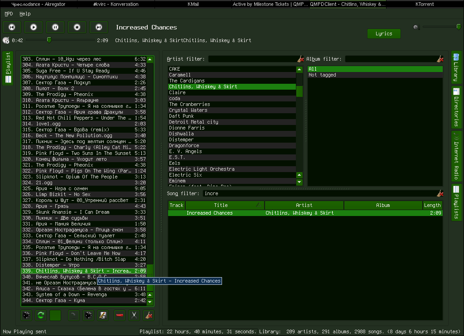Viewport: 464px width, 336px height.
Task: Click the save playlist floppy-pencil icon
Action: point(103,315)
